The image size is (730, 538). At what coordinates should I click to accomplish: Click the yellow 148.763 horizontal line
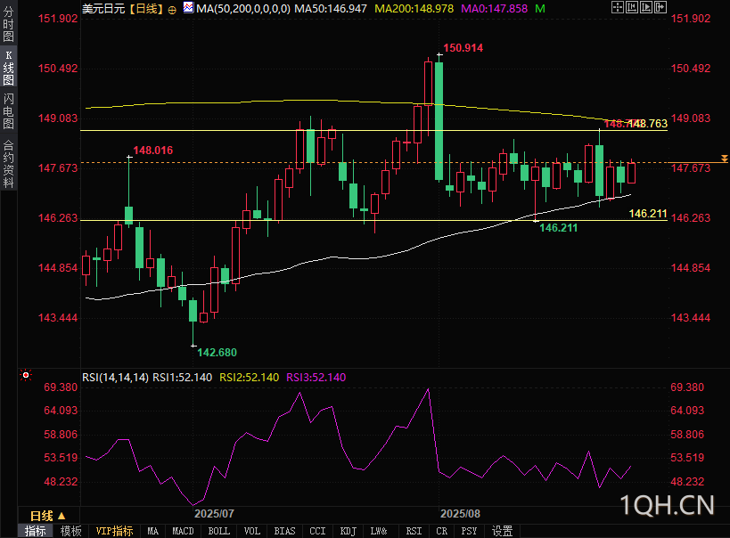point(357,130)
